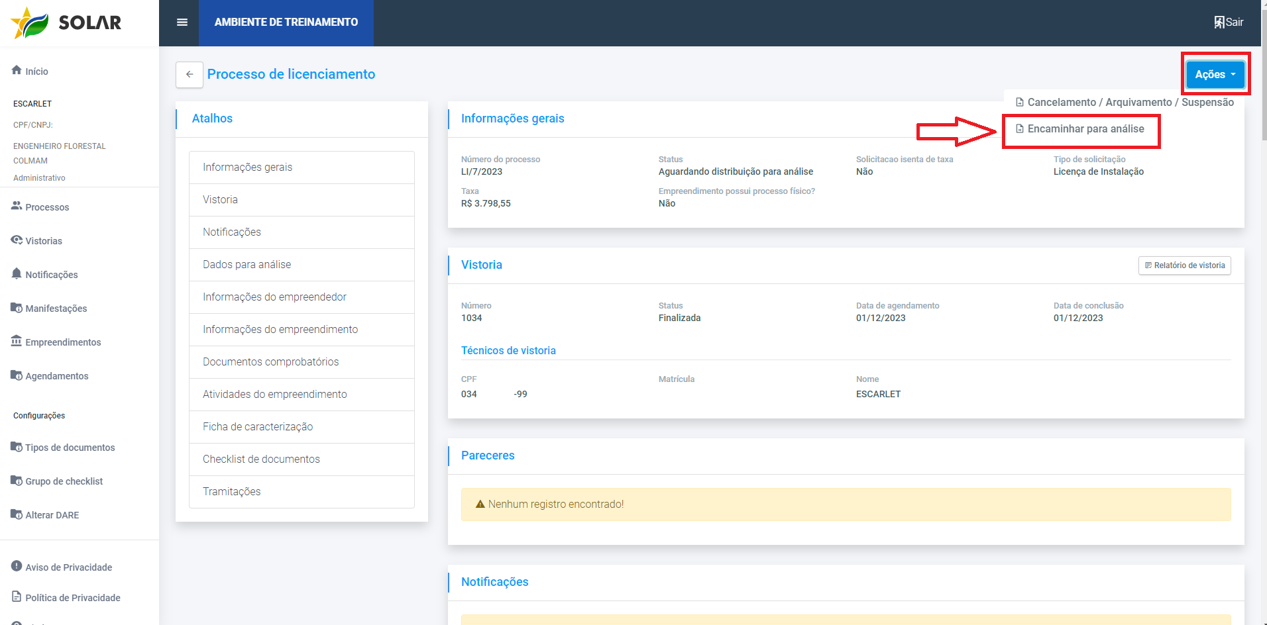
Task: Click the Manifestações sidebar icon
Action: [x=17, y=307]
